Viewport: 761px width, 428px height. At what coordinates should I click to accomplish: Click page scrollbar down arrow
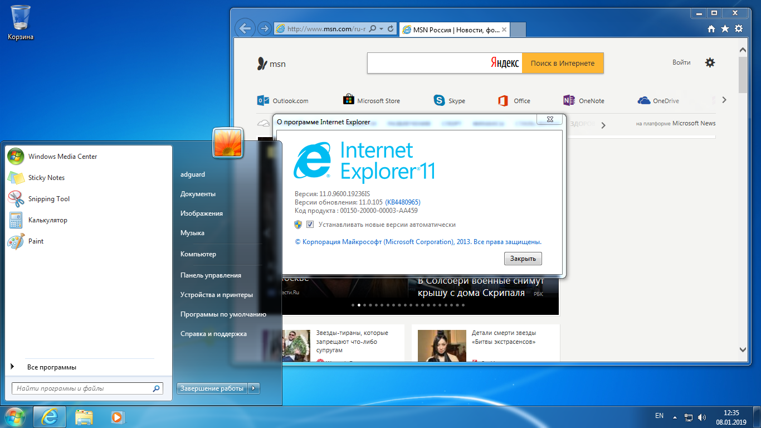pyautogui.click(x=743, y=349)
